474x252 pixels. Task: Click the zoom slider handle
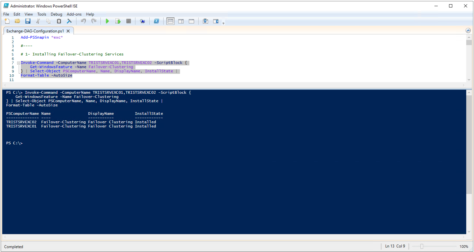[422, 246]
